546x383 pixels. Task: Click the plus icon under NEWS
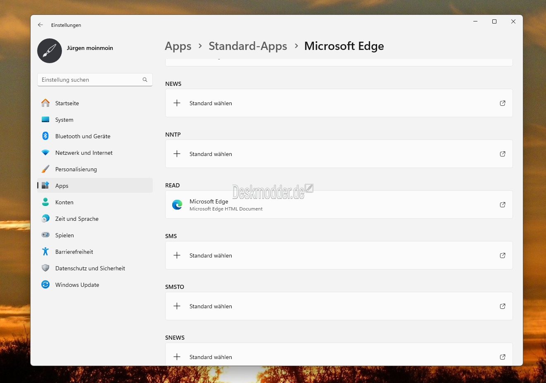tap(177, 103)
